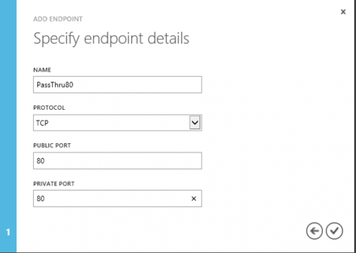
Task: Select the step 1 wizard indicator
Action: (8, 232)
